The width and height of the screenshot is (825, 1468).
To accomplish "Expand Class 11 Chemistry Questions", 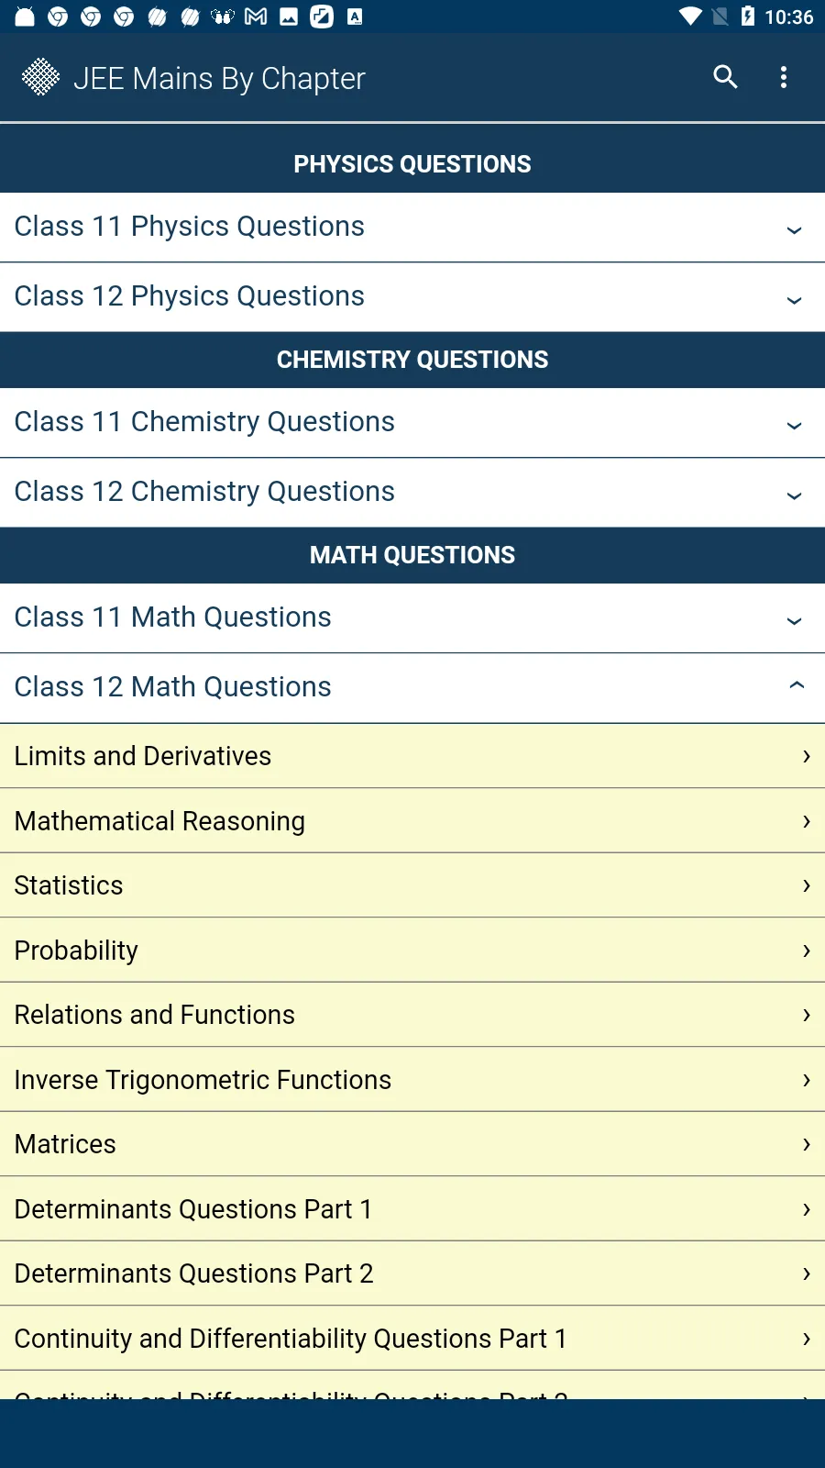I will click(794, 425).
